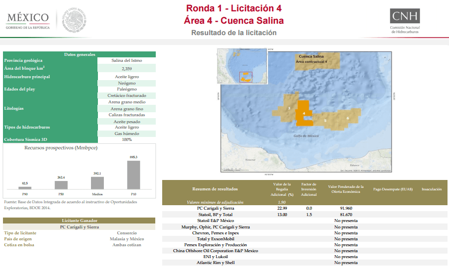Click the '392.1' bar value label
Viewport: 449px width, 266px height.
tap(97, 173)
